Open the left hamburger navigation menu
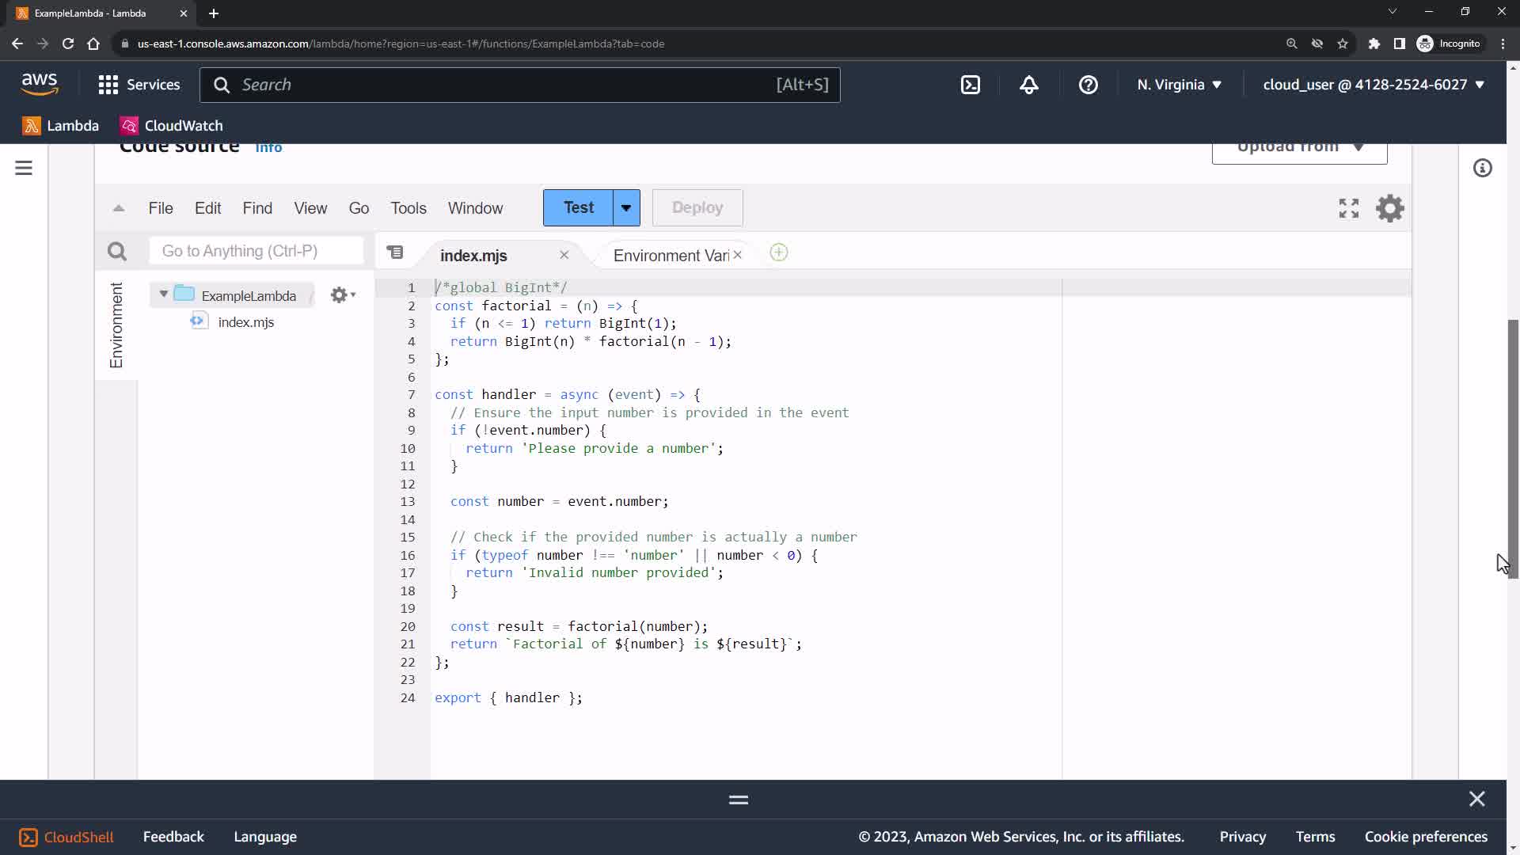This screenshot has height=855, width=1520. pyautogui.click(x=24, y=168)
